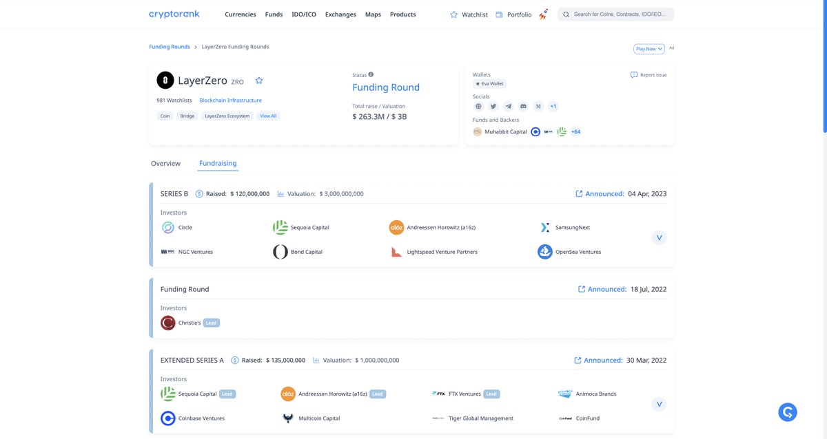Toggle LayerZero watchlist star
Screen dimensions: 827x439
259,81
